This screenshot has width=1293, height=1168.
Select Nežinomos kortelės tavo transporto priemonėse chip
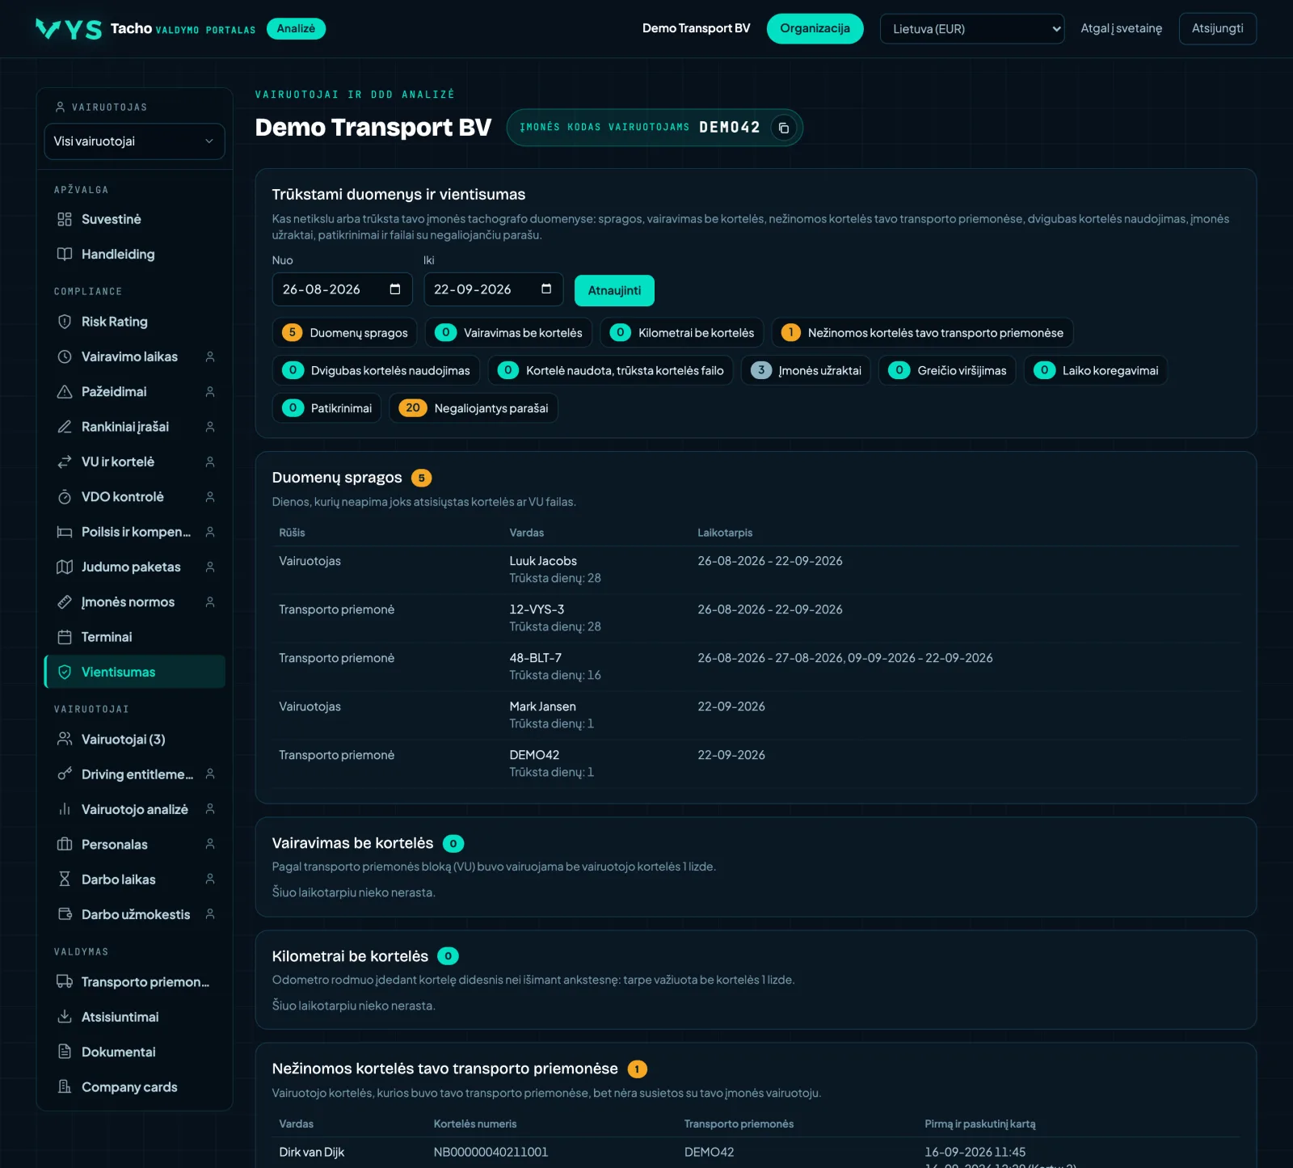tap(922, 332)
